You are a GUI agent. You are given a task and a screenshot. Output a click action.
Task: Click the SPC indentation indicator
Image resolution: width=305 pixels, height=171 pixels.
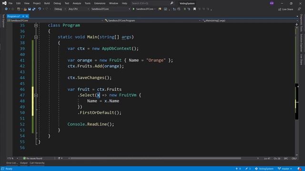[286, 159]
